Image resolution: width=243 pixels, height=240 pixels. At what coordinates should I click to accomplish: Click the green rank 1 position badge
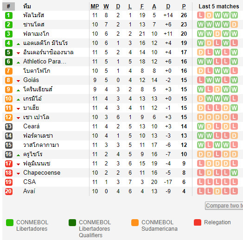[8, 15]
